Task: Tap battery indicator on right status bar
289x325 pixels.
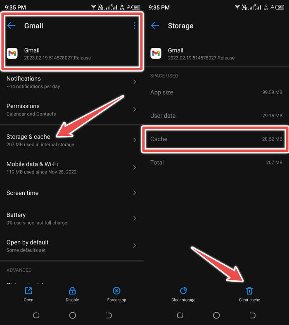Action: [x=280, y=7]
